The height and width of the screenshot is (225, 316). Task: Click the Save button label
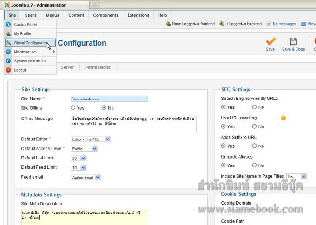[x=270, y=49]
